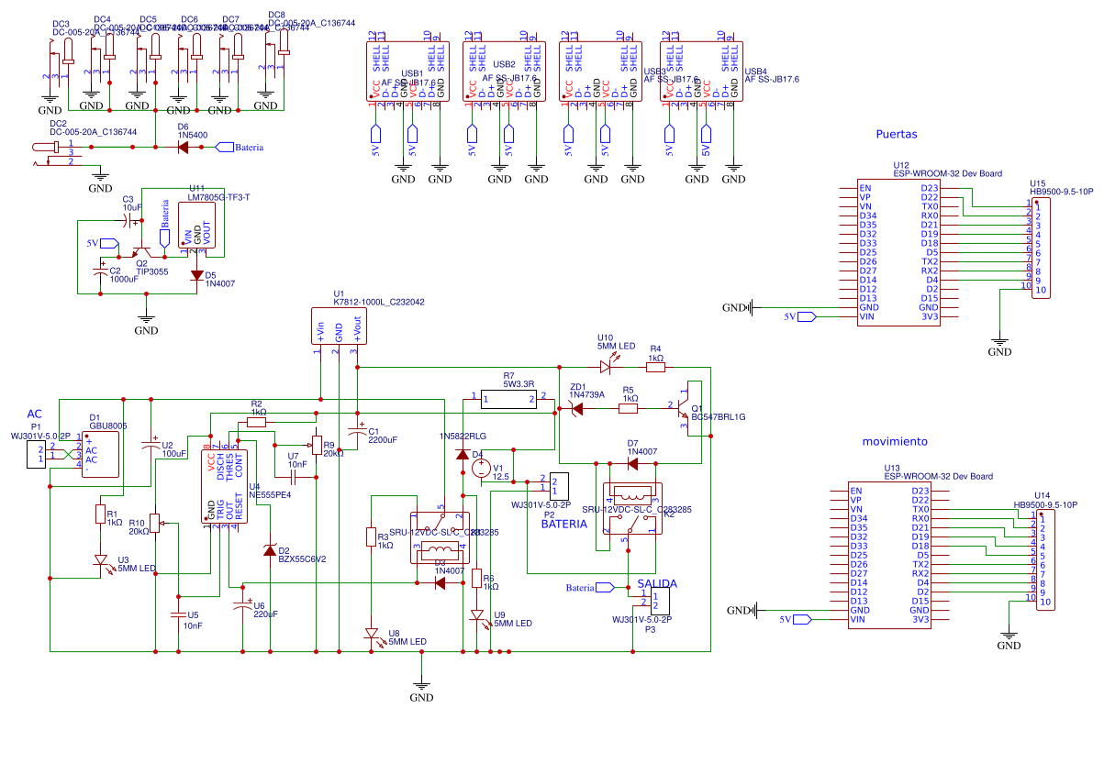Select the D3 1N4007 diode symbol

click(439, 581)
